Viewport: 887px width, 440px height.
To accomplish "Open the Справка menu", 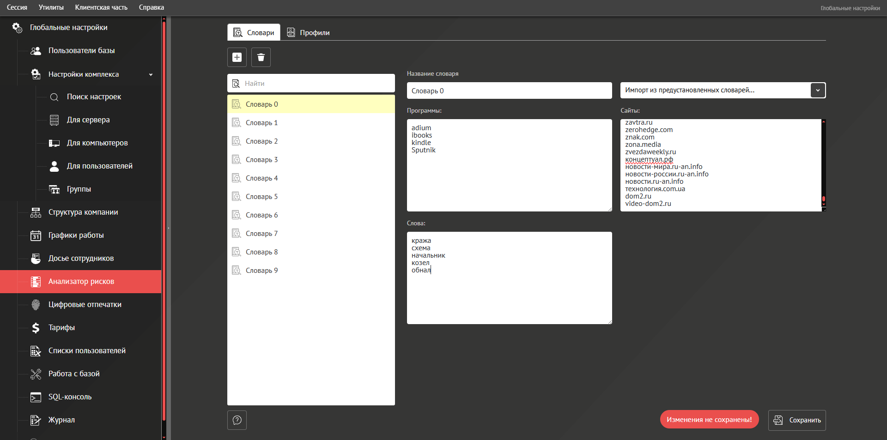I will point(151,7).
